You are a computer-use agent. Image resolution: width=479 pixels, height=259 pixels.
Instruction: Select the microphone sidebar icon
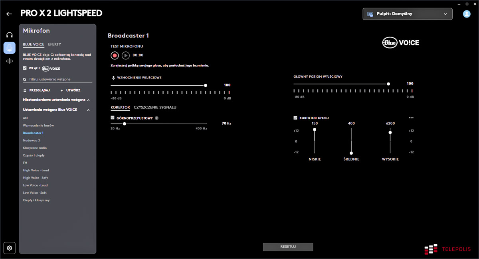point(10,48)
